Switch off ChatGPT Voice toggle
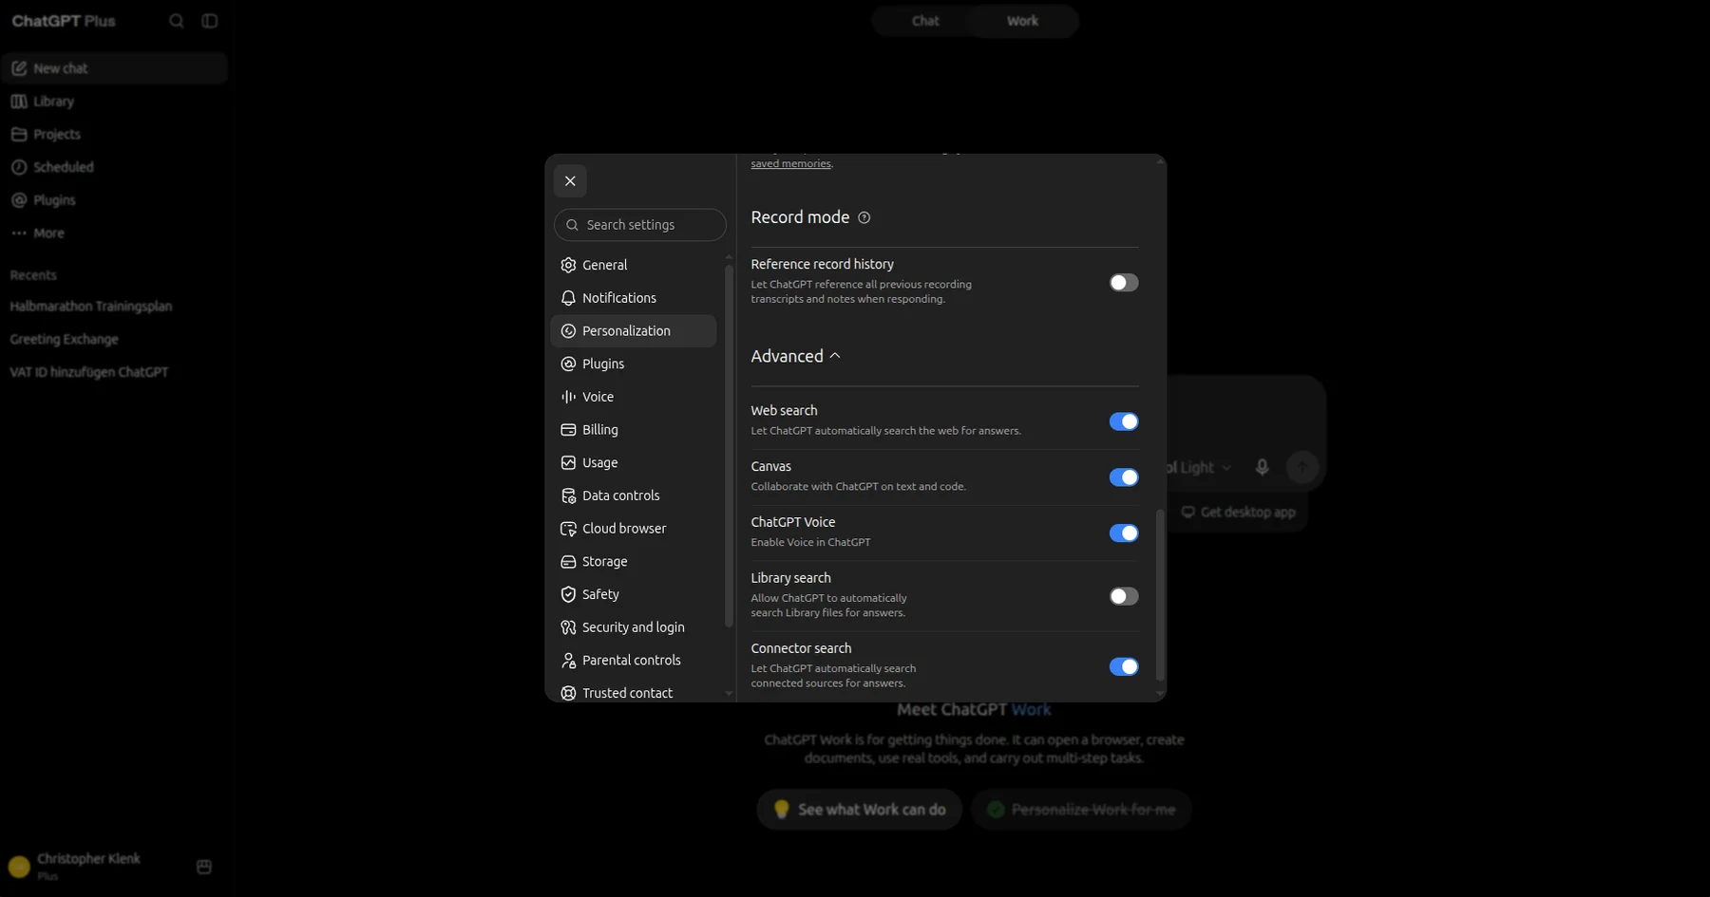This screenshot has height=897, width=1710. tap(1124, 533)
